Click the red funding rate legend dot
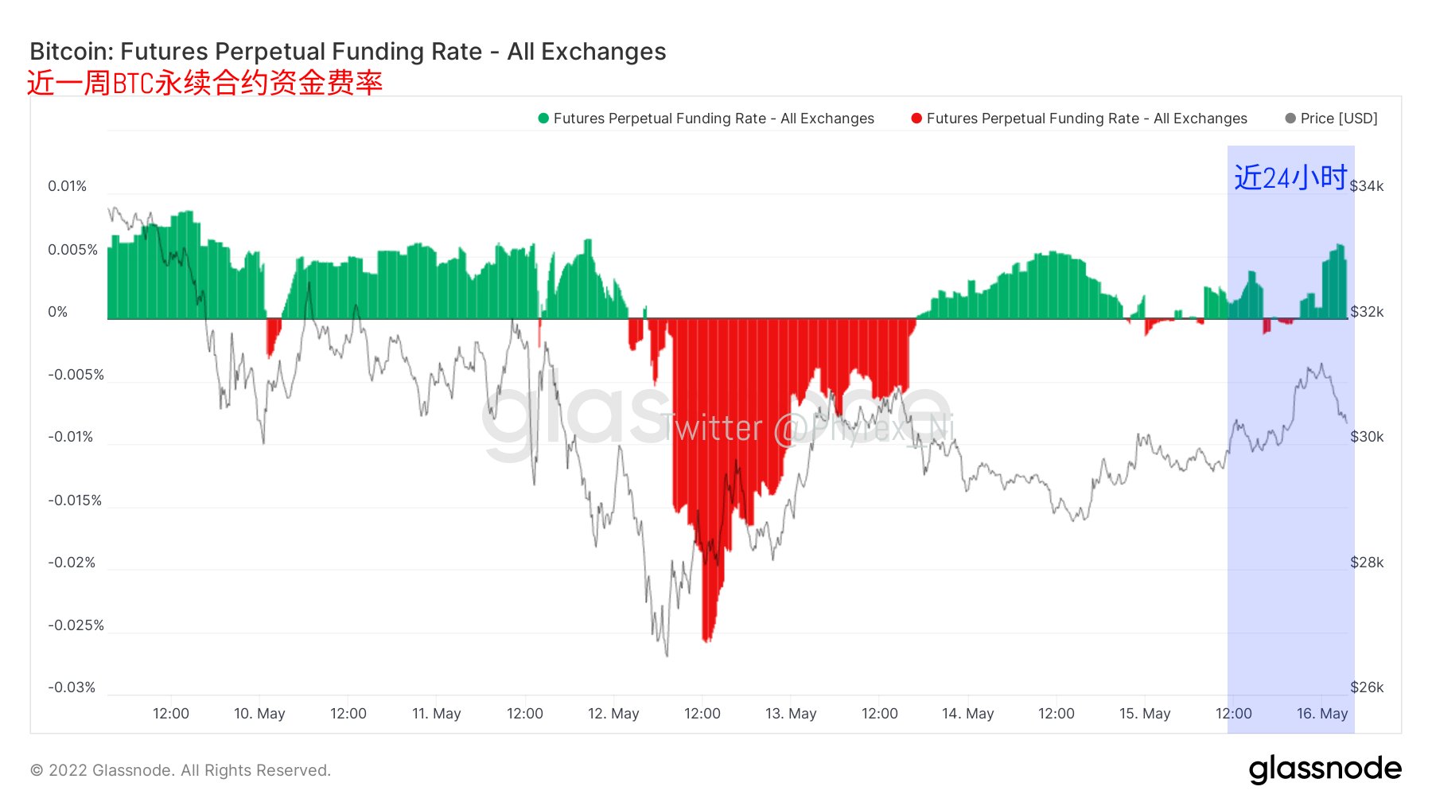Image resolution: width=1432 pixels, height=806 pixels. 916,119
